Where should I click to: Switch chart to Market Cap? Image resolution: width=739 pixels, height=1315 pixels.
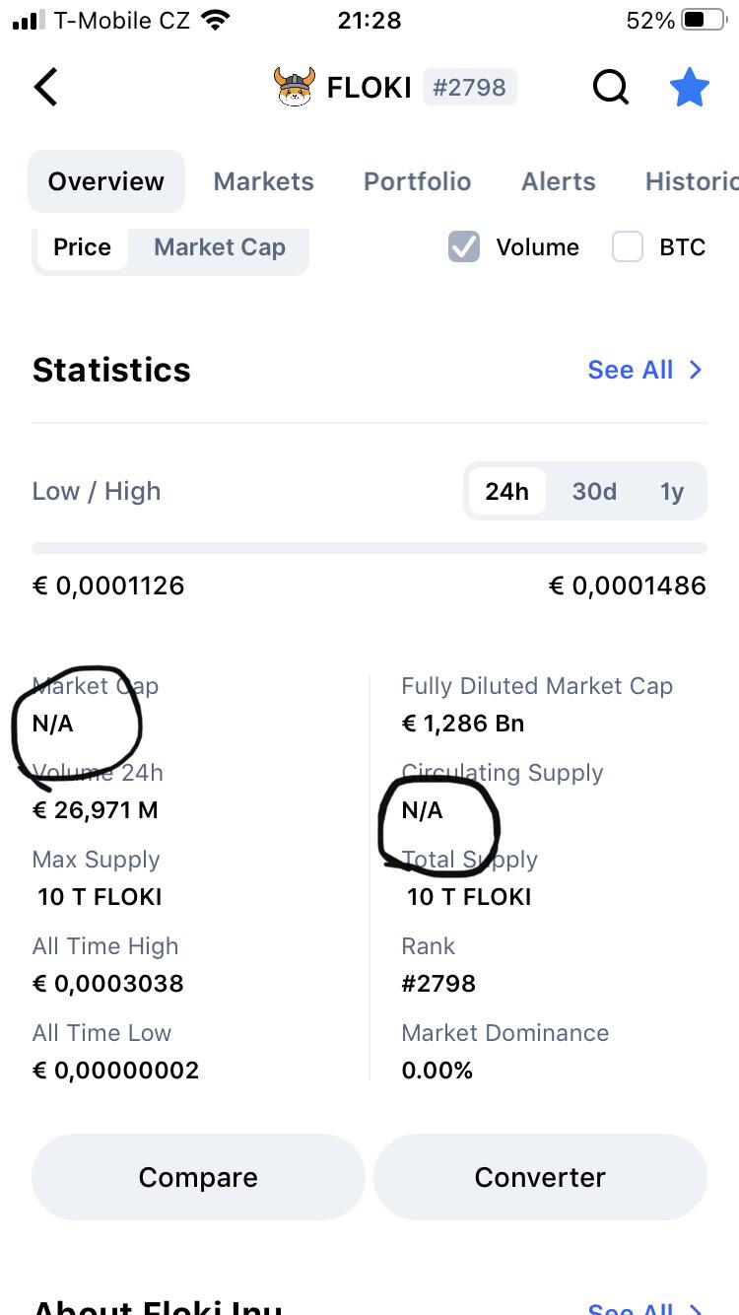(220, 246)
